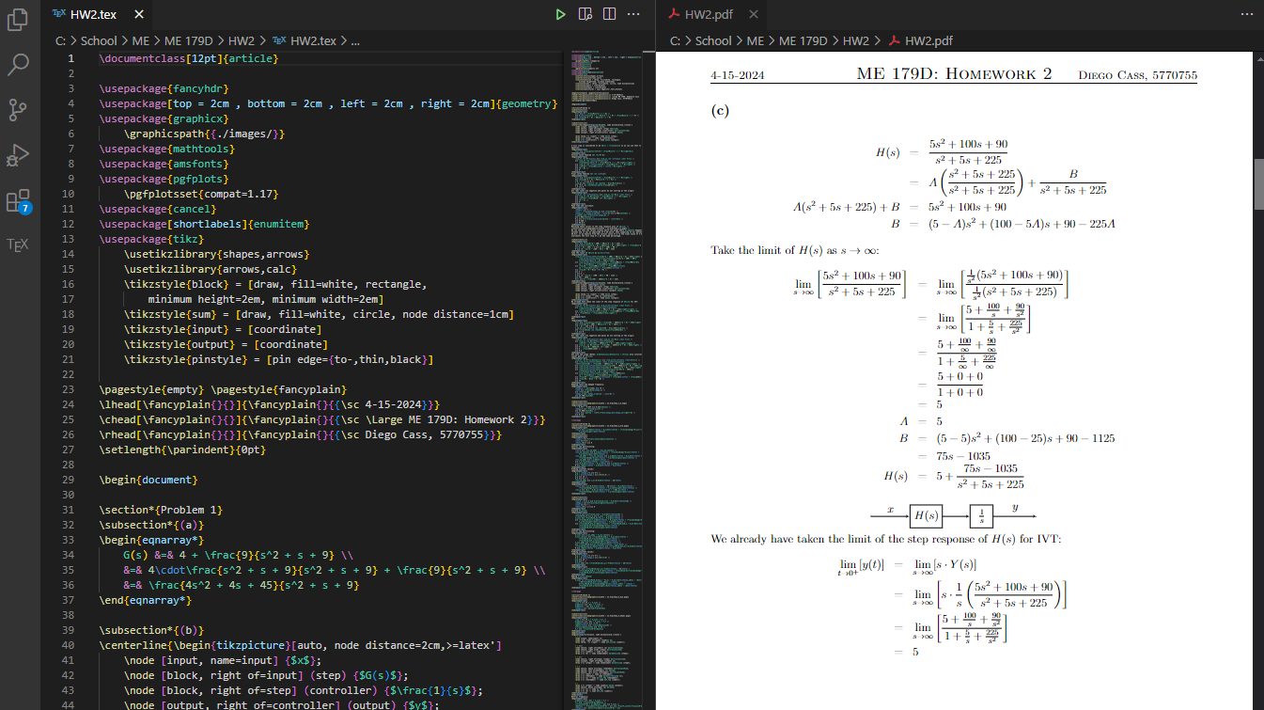Viewport: 1264px width, 710px height.
Task: Click the \subsection*{(b)} line
Action: tap(151, 630)
